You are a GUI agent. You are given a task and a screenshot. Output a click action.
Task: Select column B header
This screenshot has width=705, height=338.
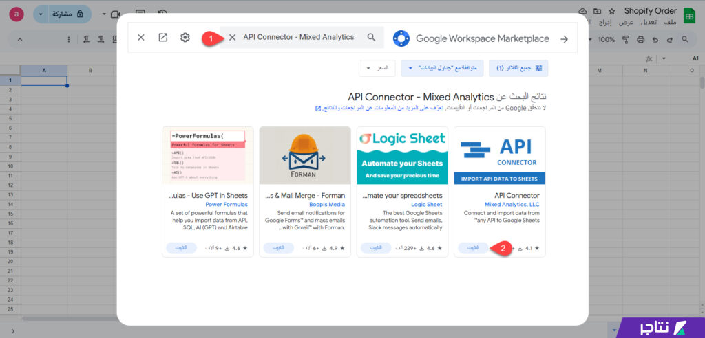[90, 71]
